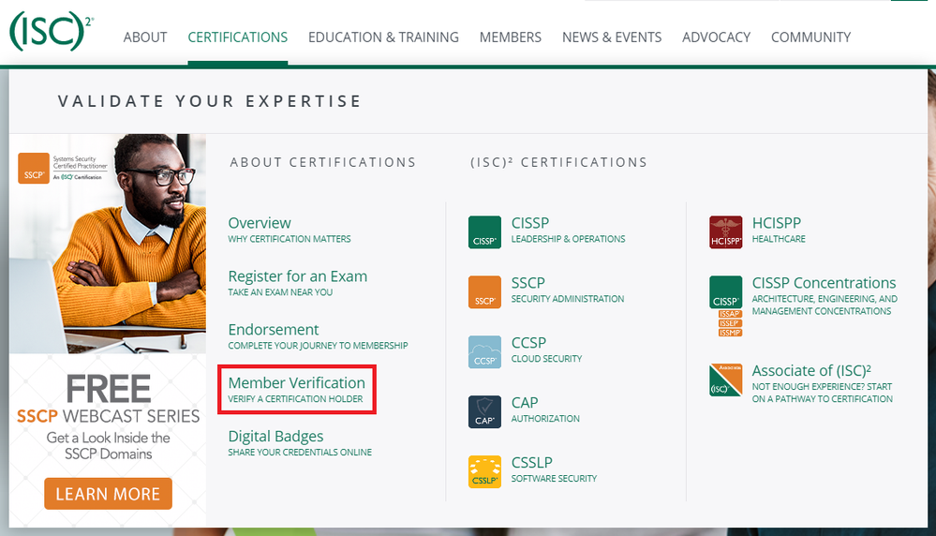
Task: Go to Register for an Exam
Action: [x=297, y=276]
